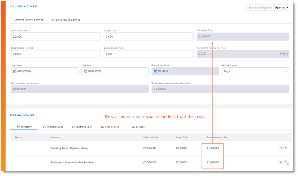Delete the Business & Administrative Services row
The width and height of the screenshot is (298, 176).
pos(285,162)
